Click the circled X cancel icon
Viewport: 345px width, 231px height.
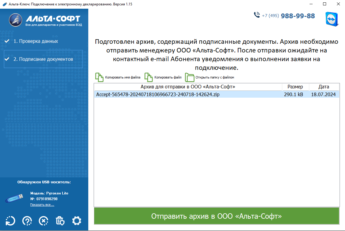44,221
